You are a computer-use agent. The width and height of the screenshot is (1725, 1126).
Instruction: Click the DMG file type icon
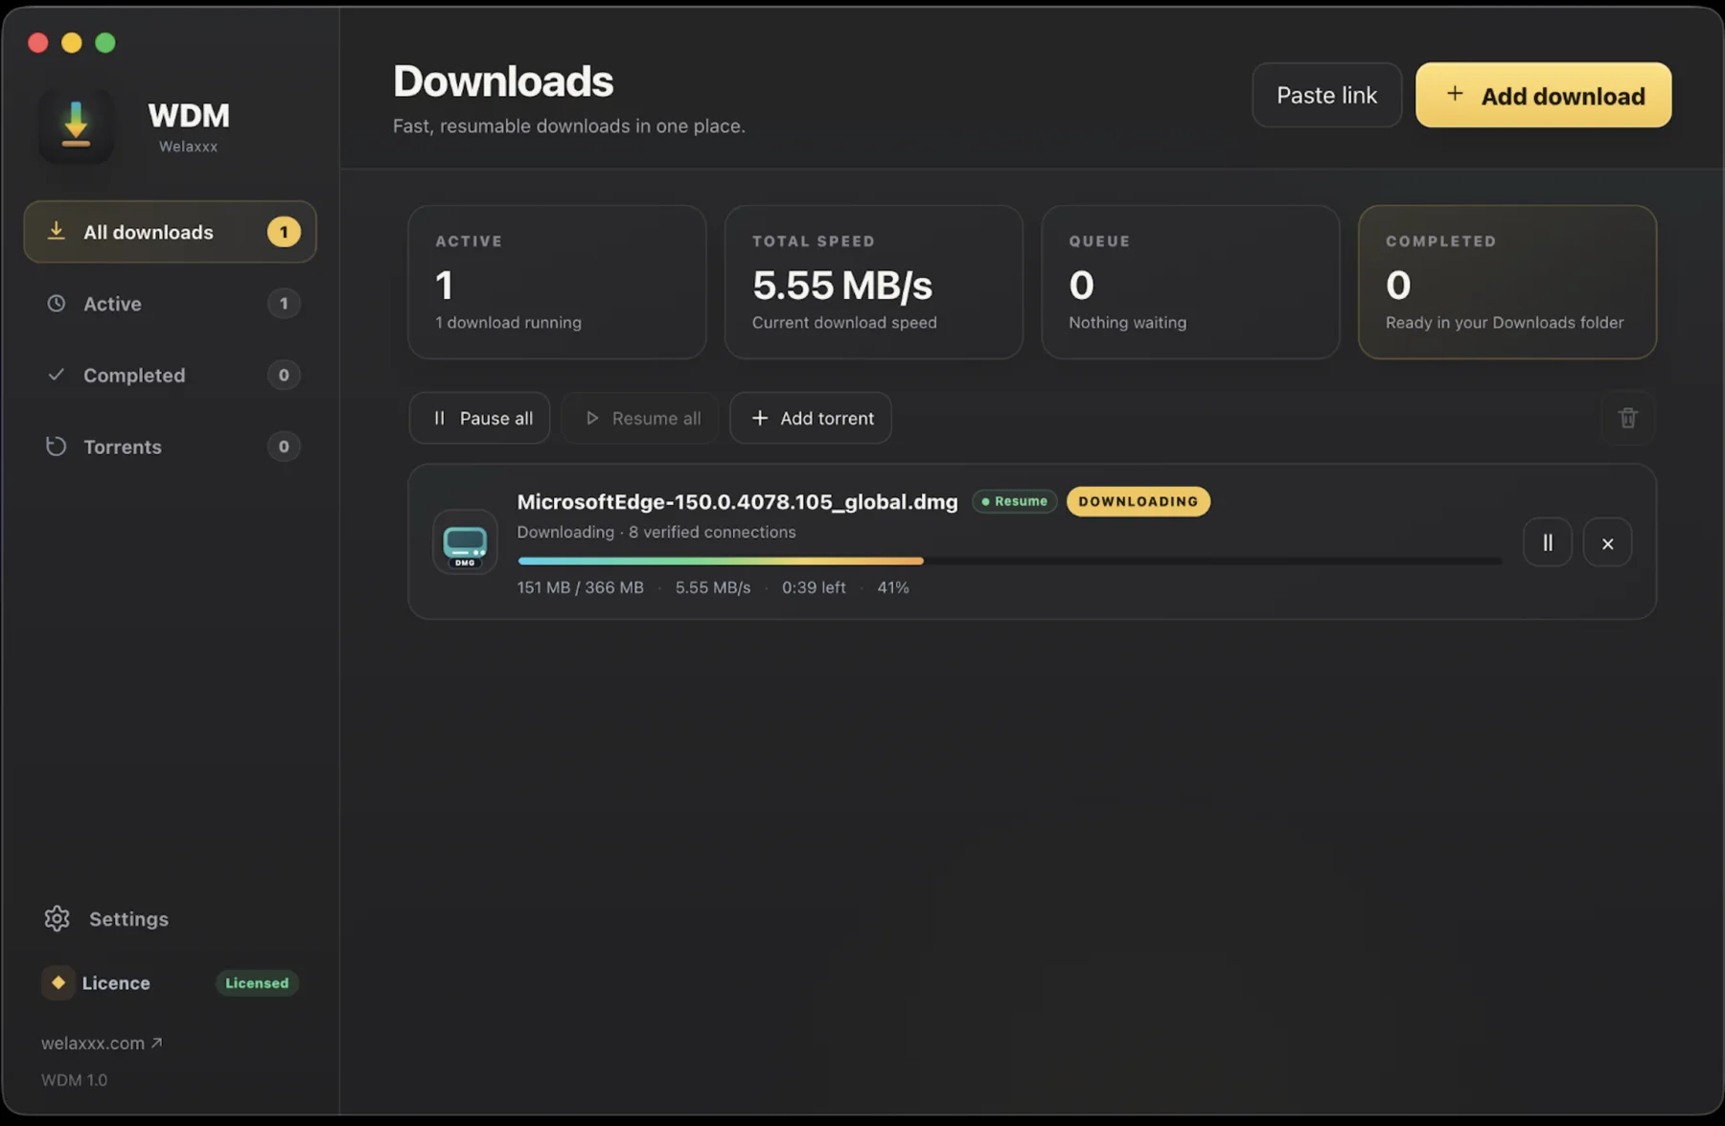(465, 541)
